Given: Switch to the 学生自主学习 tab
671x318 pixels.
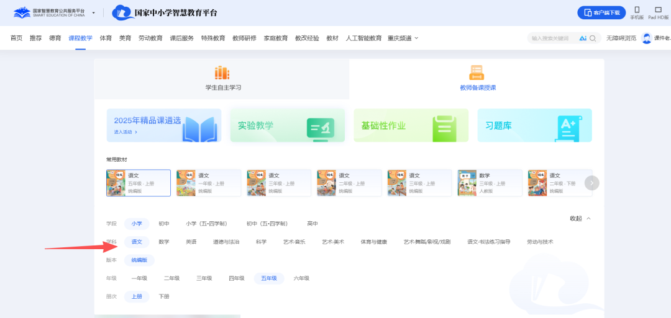Looking at the screenshot, I should click(x=222, y=79).
